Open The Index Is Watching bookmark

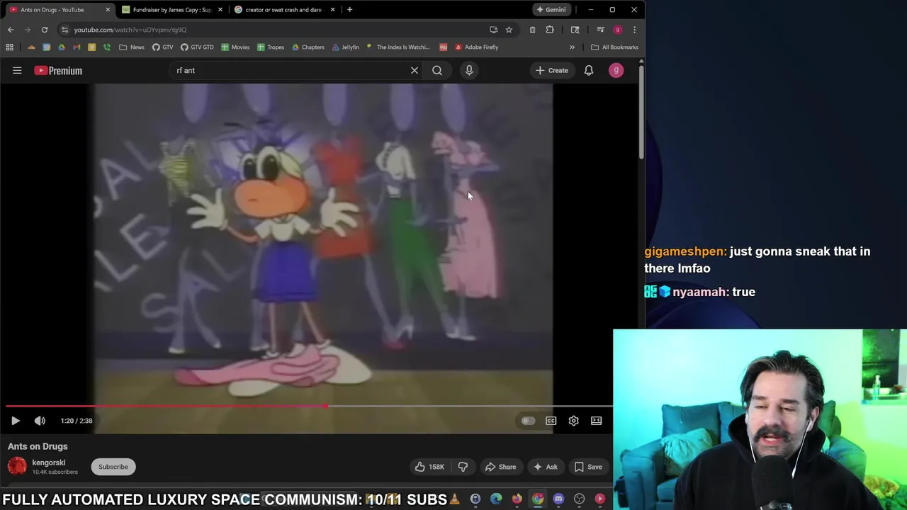point(398,47)
